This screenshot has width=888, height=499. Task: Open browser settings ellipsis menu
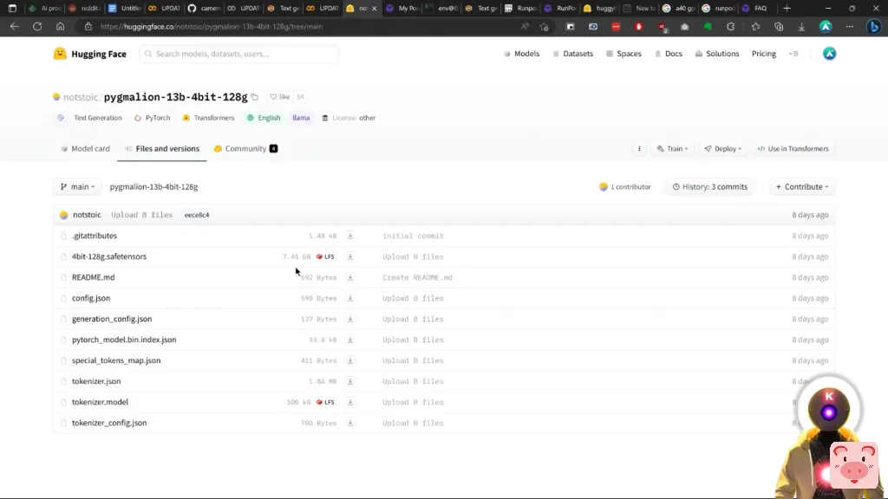[x=850, y=27]
